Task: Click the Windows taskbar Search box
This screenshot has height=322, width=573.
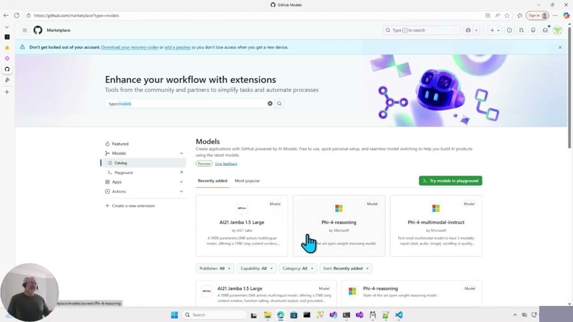Action: pos(214,315)
